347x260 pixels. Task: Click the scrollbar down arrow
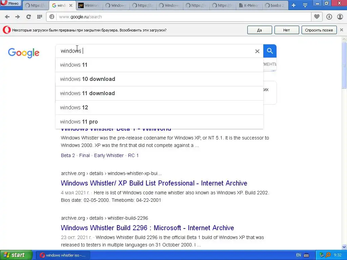pos(344,247)
